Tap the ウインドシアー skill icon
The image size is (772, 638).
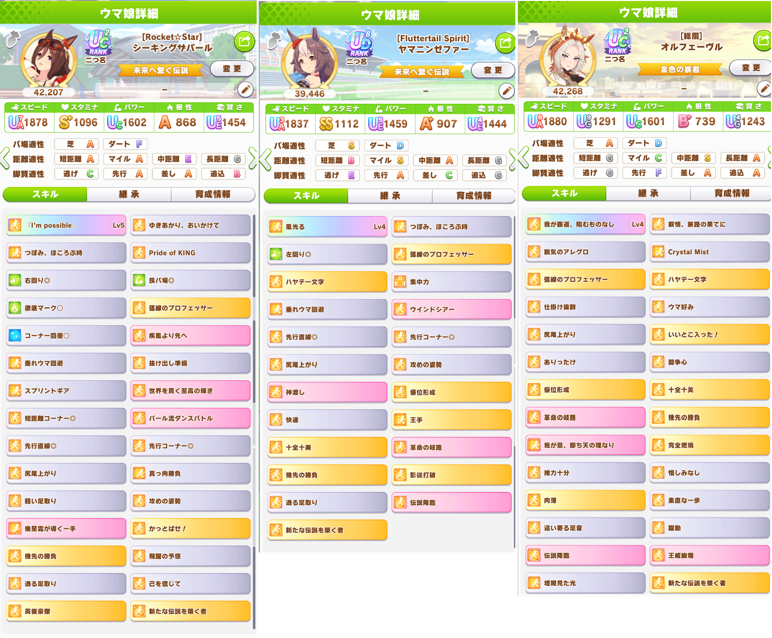[x=400, y=309]
